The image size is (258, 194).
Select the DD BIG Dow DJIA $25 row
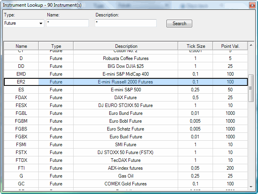point(126,66)
